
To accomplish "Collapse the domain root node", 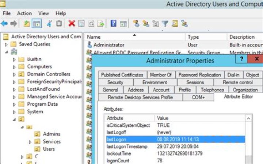I will (x=6, y=52).
